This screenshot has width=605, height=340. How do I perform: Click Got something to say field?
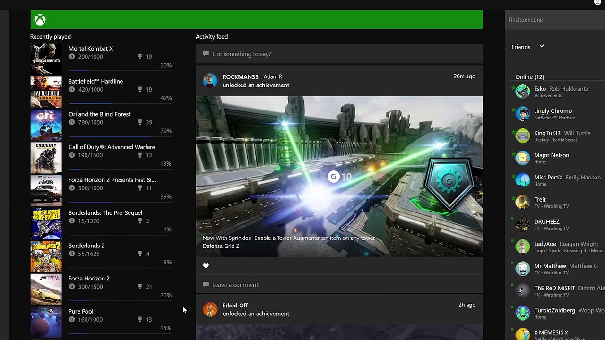point(339,54)
